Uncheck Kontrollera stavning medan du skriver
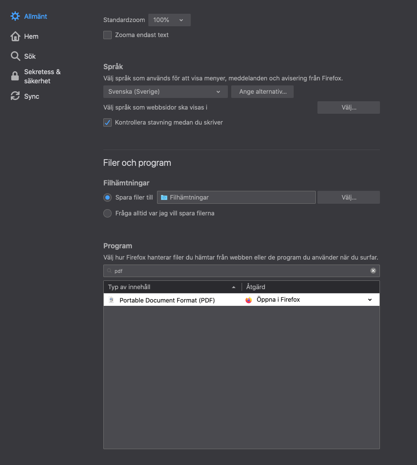Screen dimensions: 417x465 pos(107,122)
